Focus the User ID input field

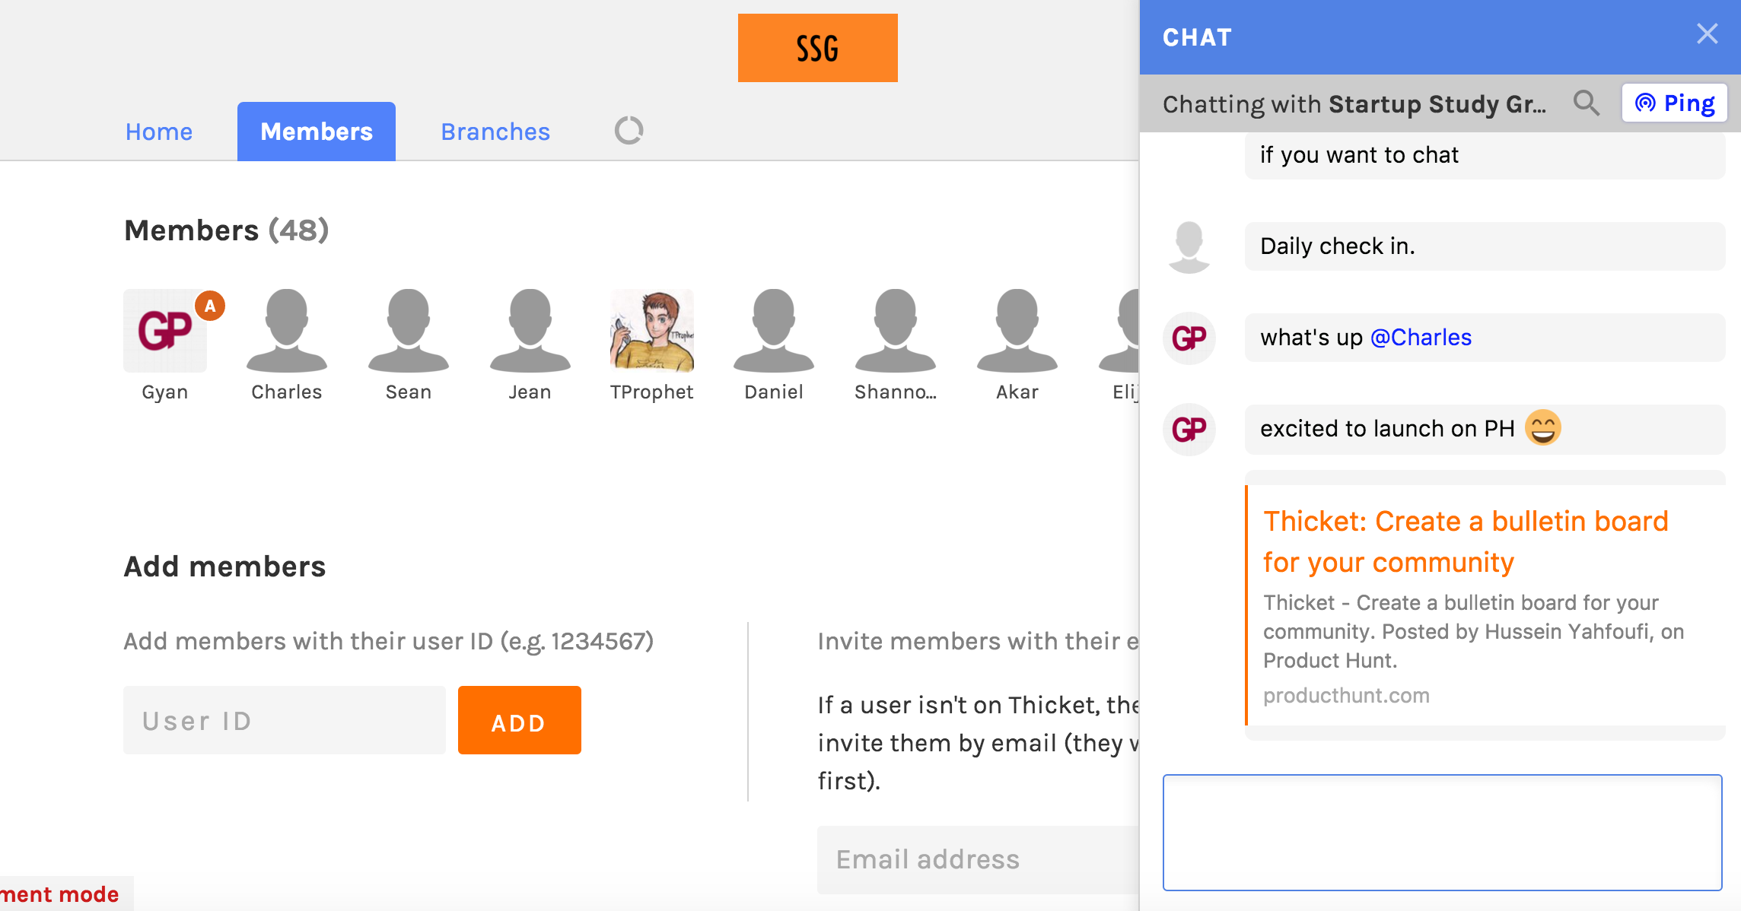tap(285, 720)
